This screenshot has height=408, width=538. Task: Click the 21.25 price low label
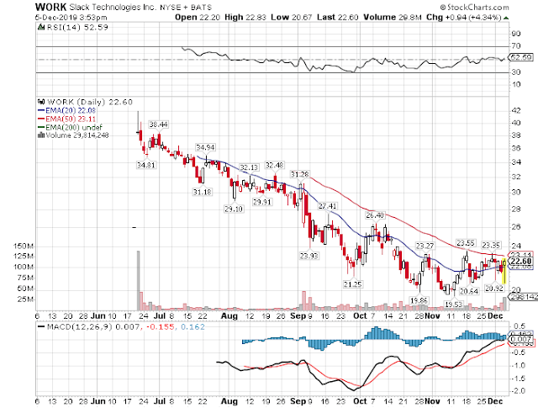click(353, 284)
